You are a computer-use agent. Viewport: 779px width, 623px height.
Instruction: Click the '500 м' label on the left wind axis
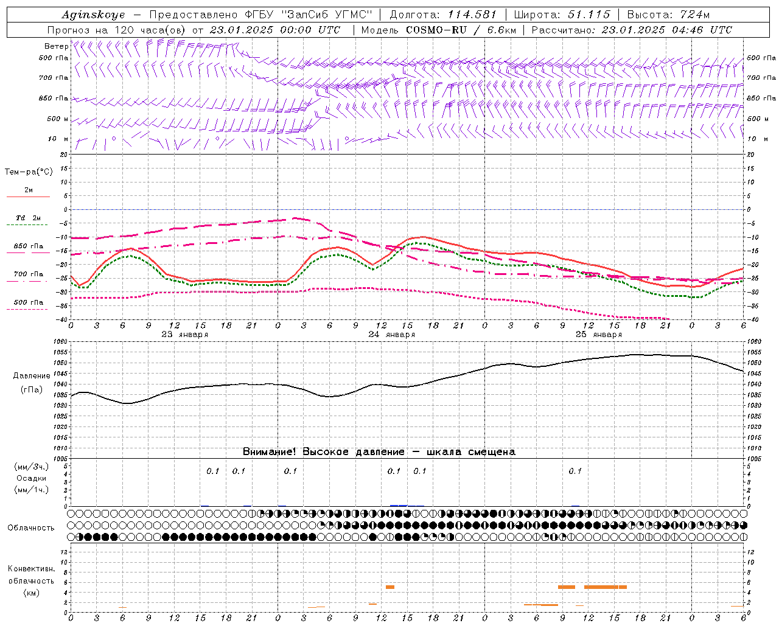click(58, 119)
